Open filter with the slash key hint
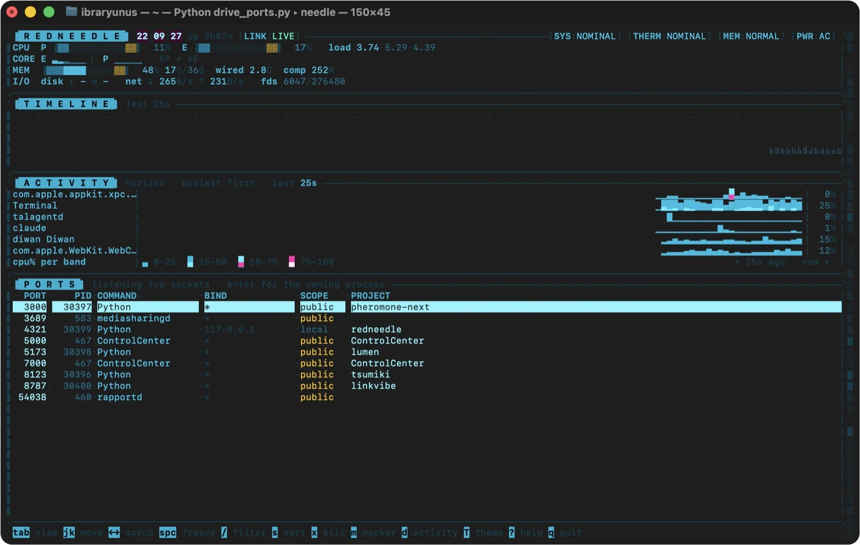 (x=224, y=533)
